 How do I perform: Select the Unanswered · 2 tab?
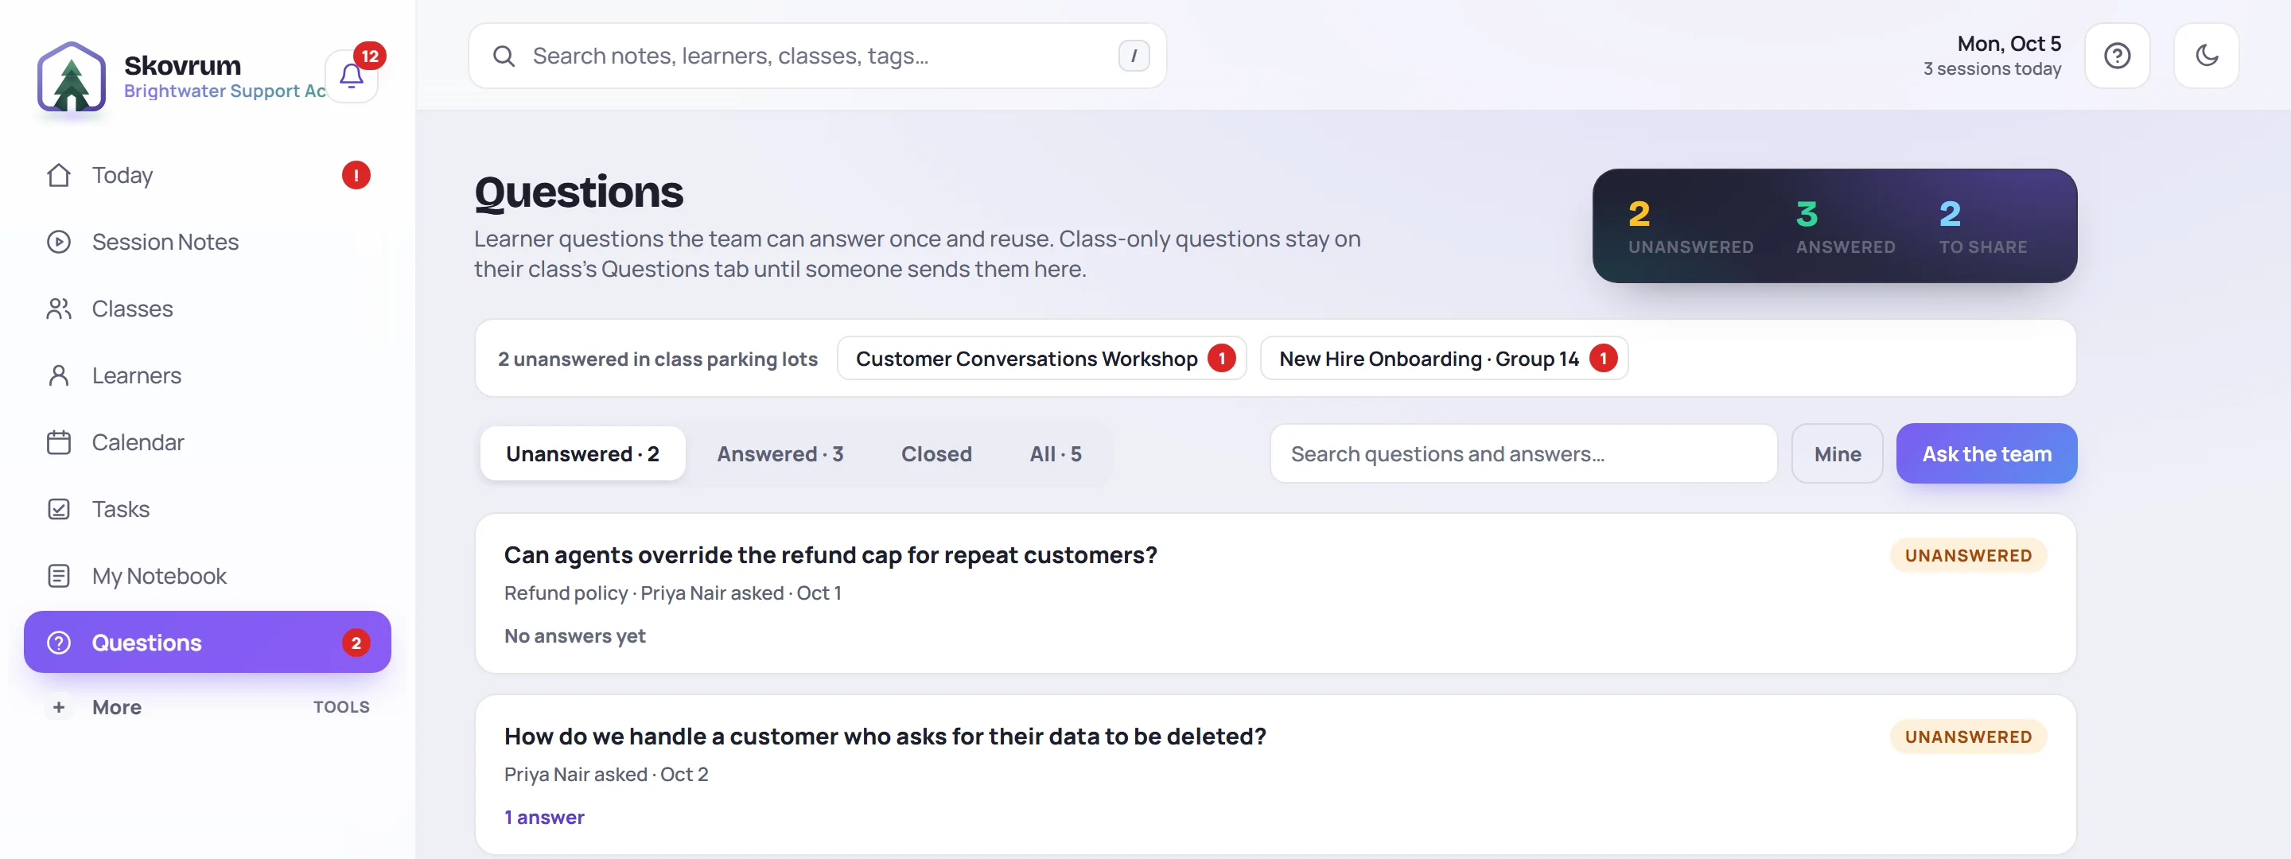tap(582, 453)
